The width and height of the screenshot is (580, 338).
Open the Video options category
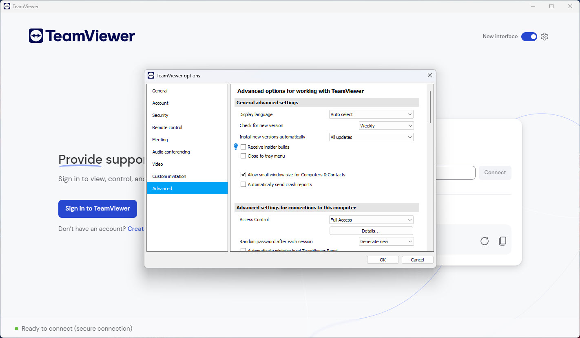click(187, 164)
